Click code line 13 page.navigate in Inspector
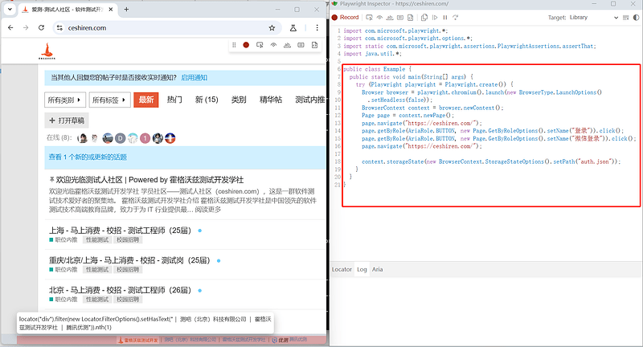Viewport: 643px width, 347px height. pos(421,123)
